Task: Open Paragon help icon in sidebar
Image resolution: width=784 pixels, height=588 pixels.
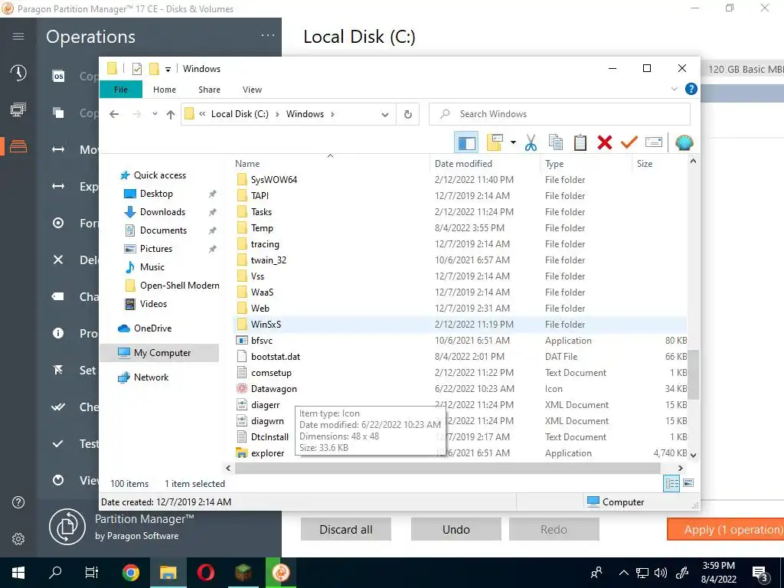Action: [x=18, y=502]
